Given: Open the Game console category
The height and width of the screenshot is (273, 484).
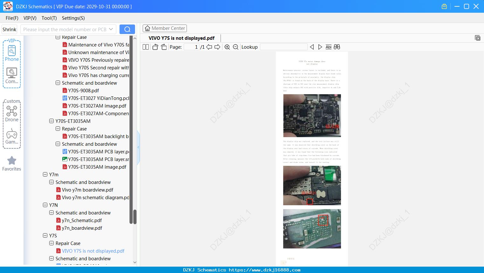Looking at the screenshot, I should pyautogui.click(x=12, y=136).
